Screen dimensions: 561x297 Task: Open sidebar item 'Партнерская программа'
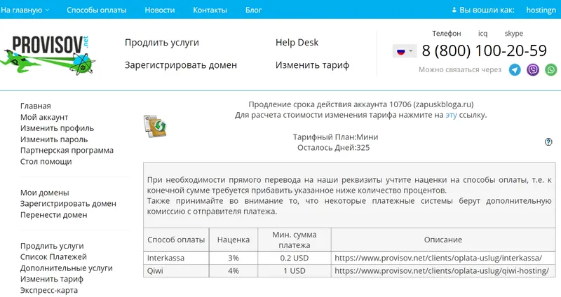point(67,150)
